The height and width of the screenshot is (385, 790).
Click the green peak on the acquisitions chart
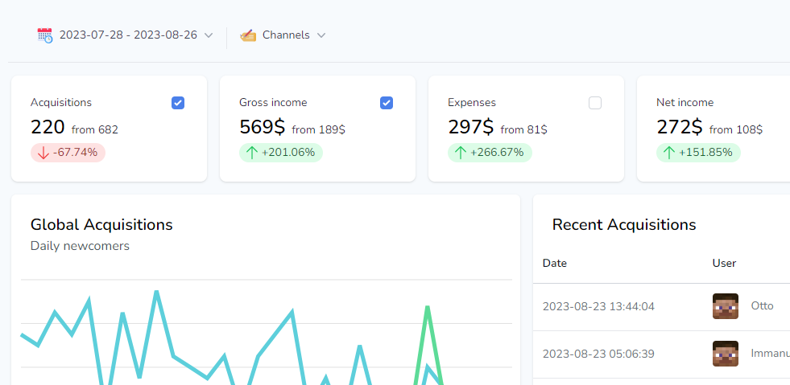[428, 307]
